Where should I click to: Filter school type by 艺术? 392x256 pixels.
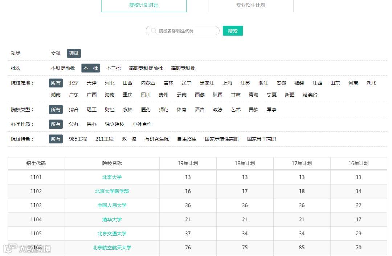(x=236, y=110)
